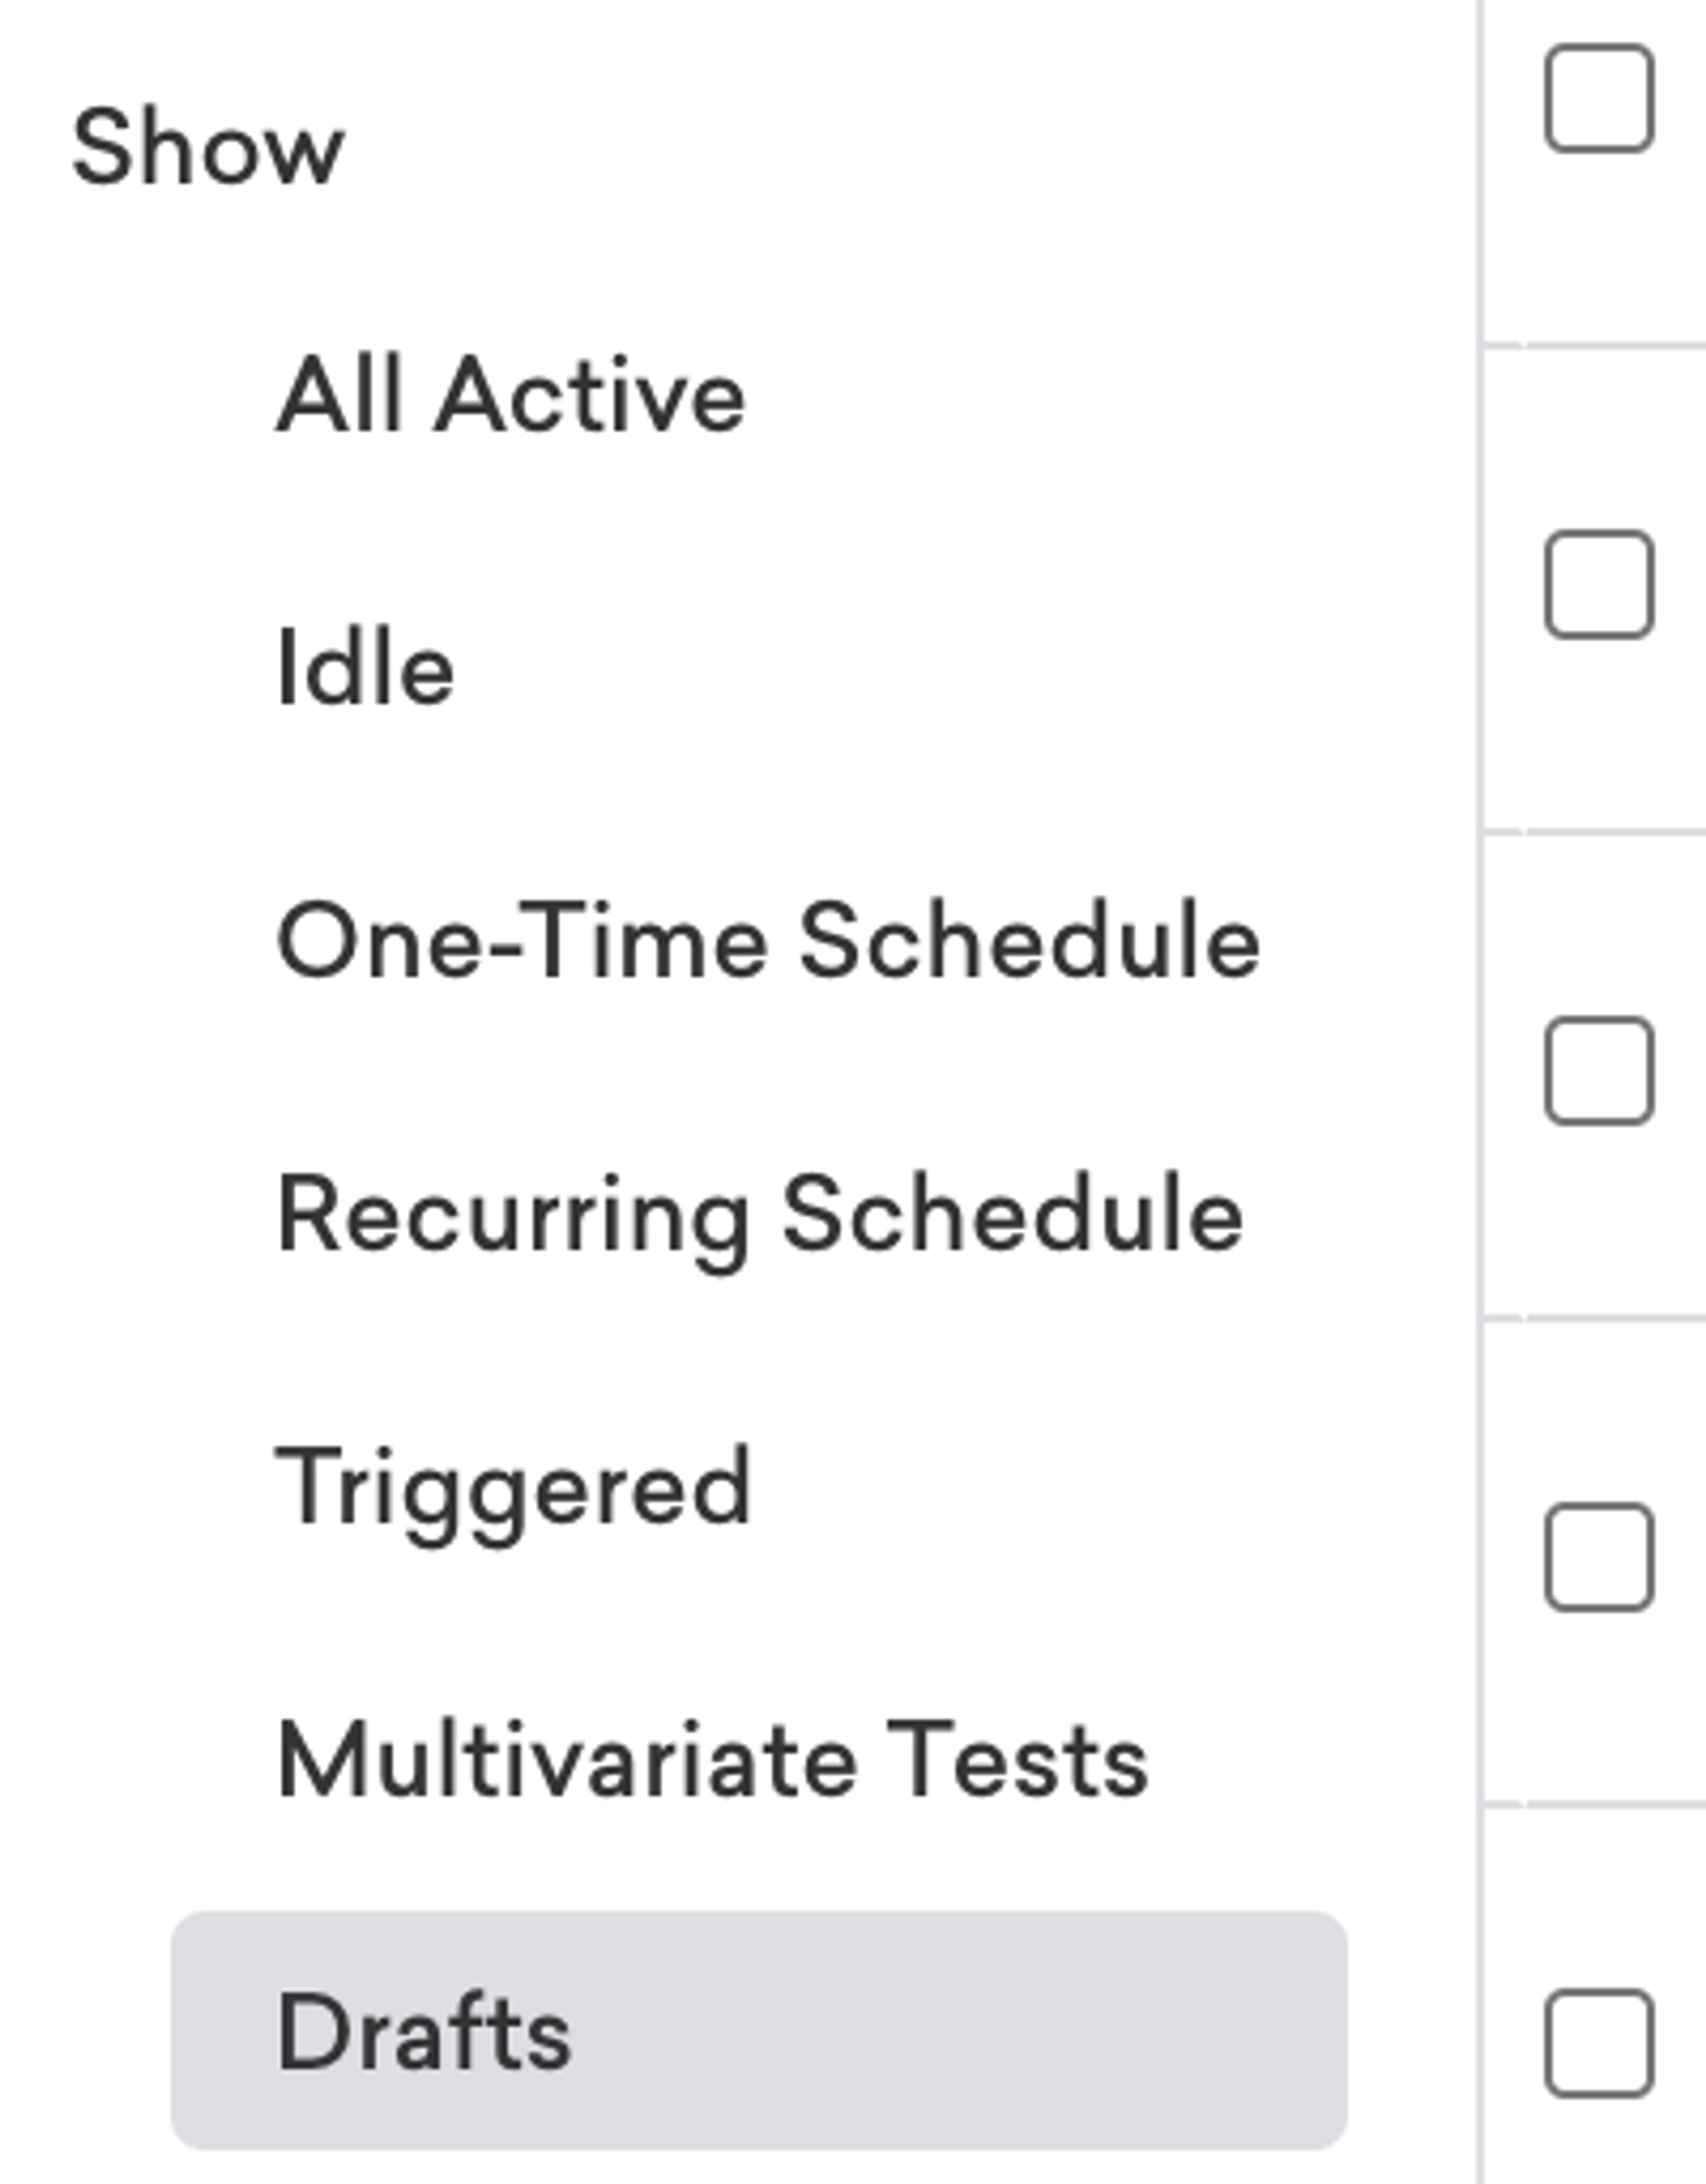The height and width of the screenshot is (2184, 1706).
Task: Tick the checkbox beside Drafts row
Action: [1599, 2042]
